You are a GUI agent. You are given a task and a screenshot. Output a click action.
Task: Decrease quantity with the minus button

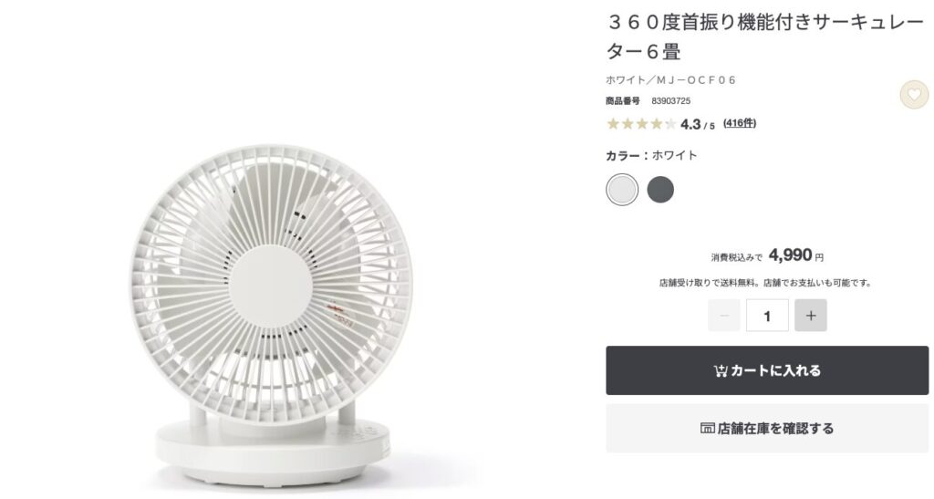[723, 315]
